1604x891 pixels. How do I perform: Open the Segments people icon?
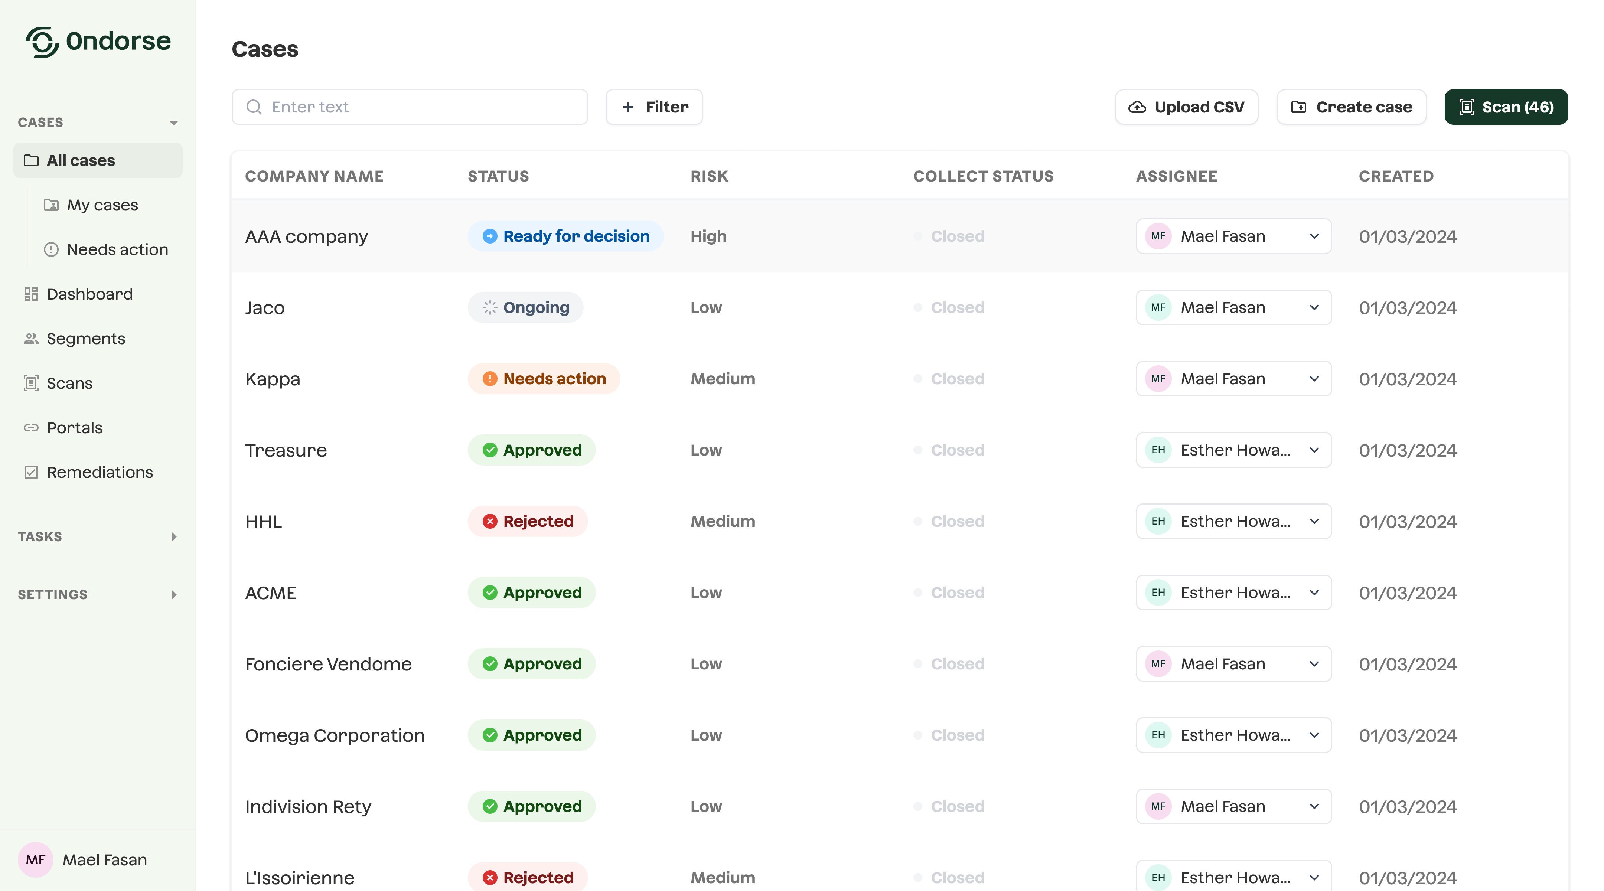pos(31,339)
